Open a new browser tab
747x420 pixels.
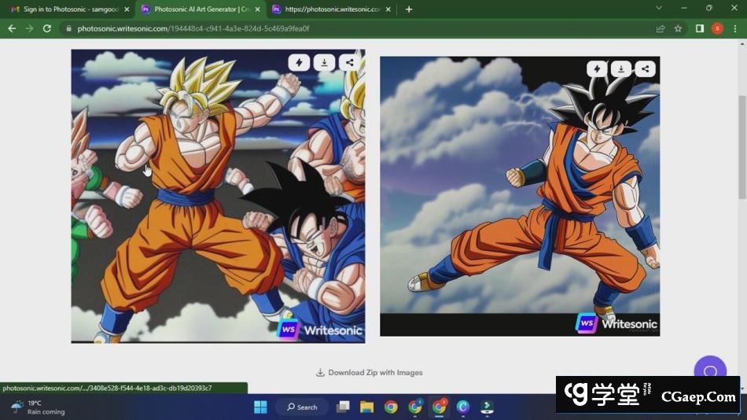pos(409,9)
